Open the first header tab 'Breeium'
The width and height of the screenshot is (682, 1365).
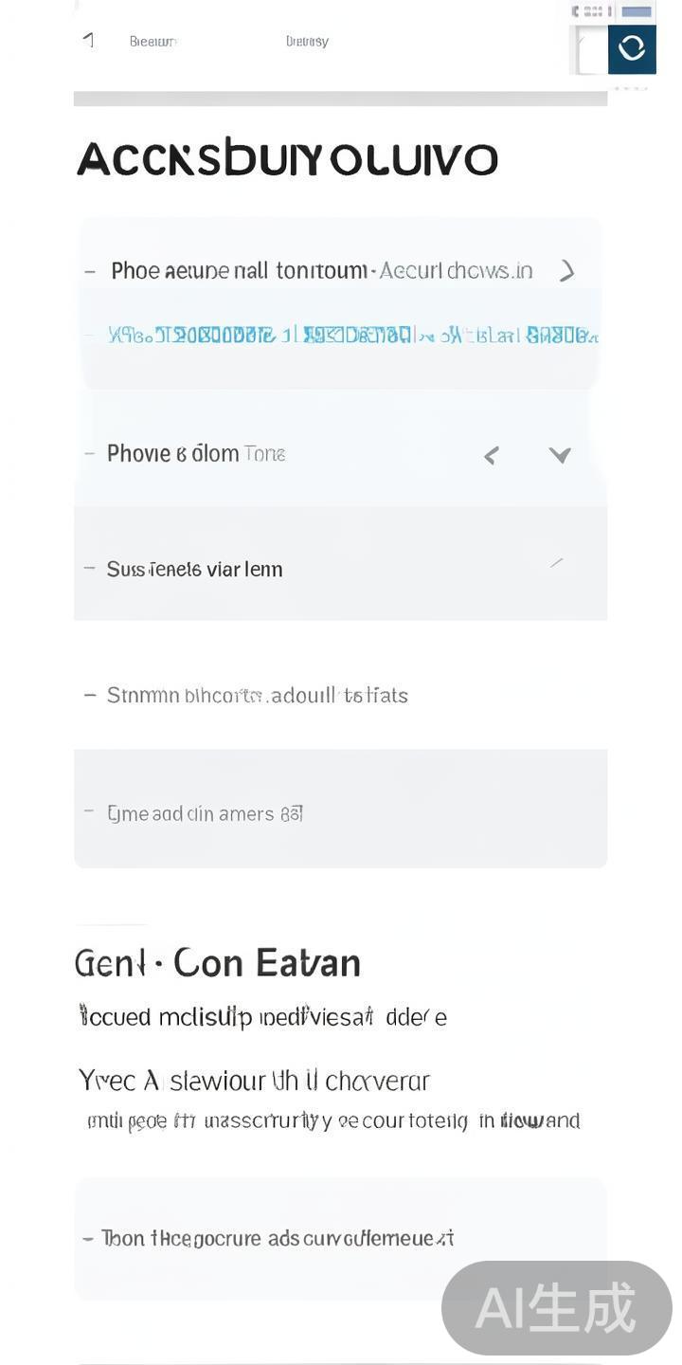click(x=153, y=42)
